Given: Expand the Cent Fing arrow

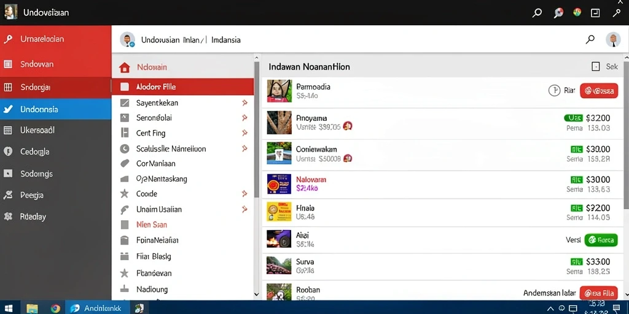Looking at the screenshot, I should 244,133.
